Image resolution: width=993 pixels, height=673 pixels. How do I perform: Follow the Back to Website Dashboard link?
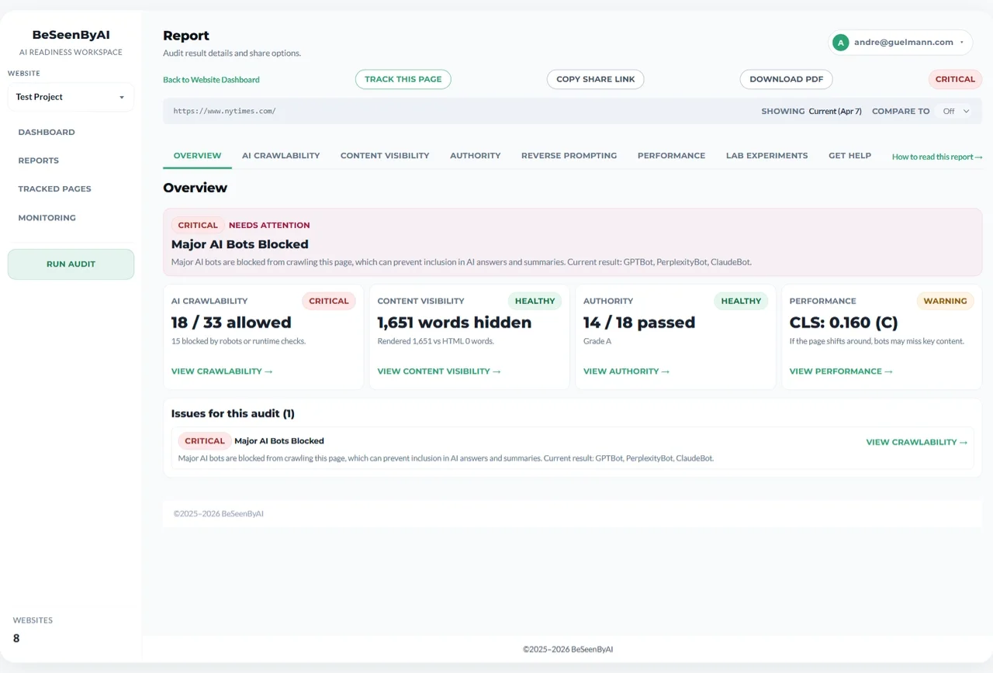[x=211, y=80]
